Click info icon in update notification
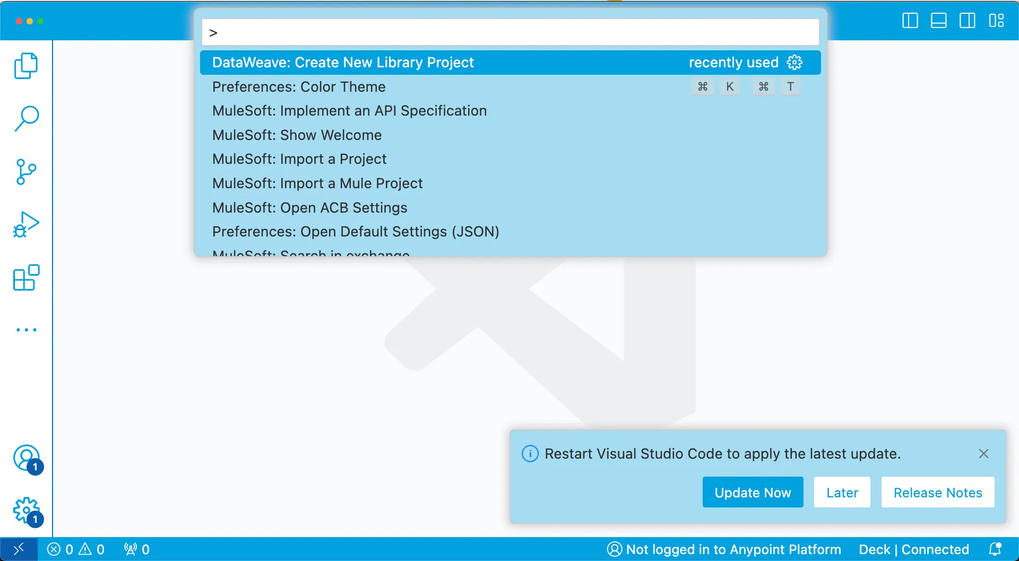 tap(530, 454)
